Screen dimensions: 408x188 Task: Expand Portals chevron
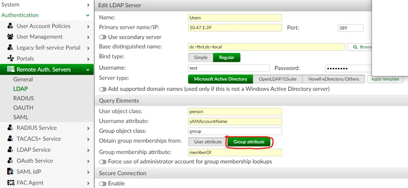pyautogui.click(x=88, y=59)
